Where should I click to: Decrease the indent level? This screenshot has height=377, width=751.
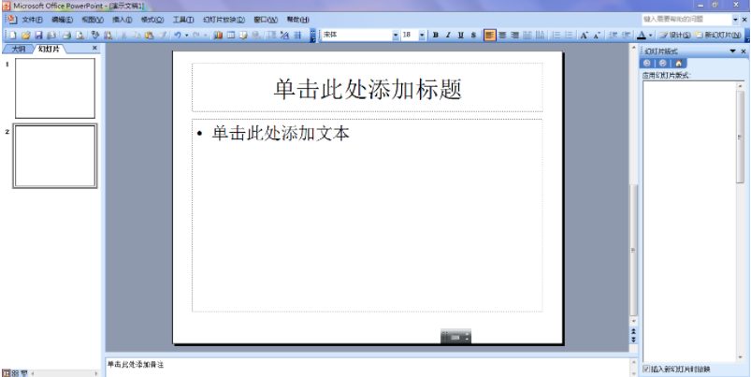click(614, 35)
